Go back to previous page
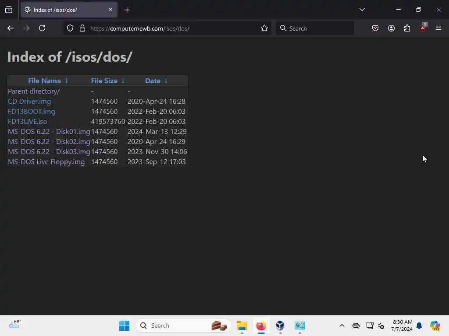 [x=11, y=28]
